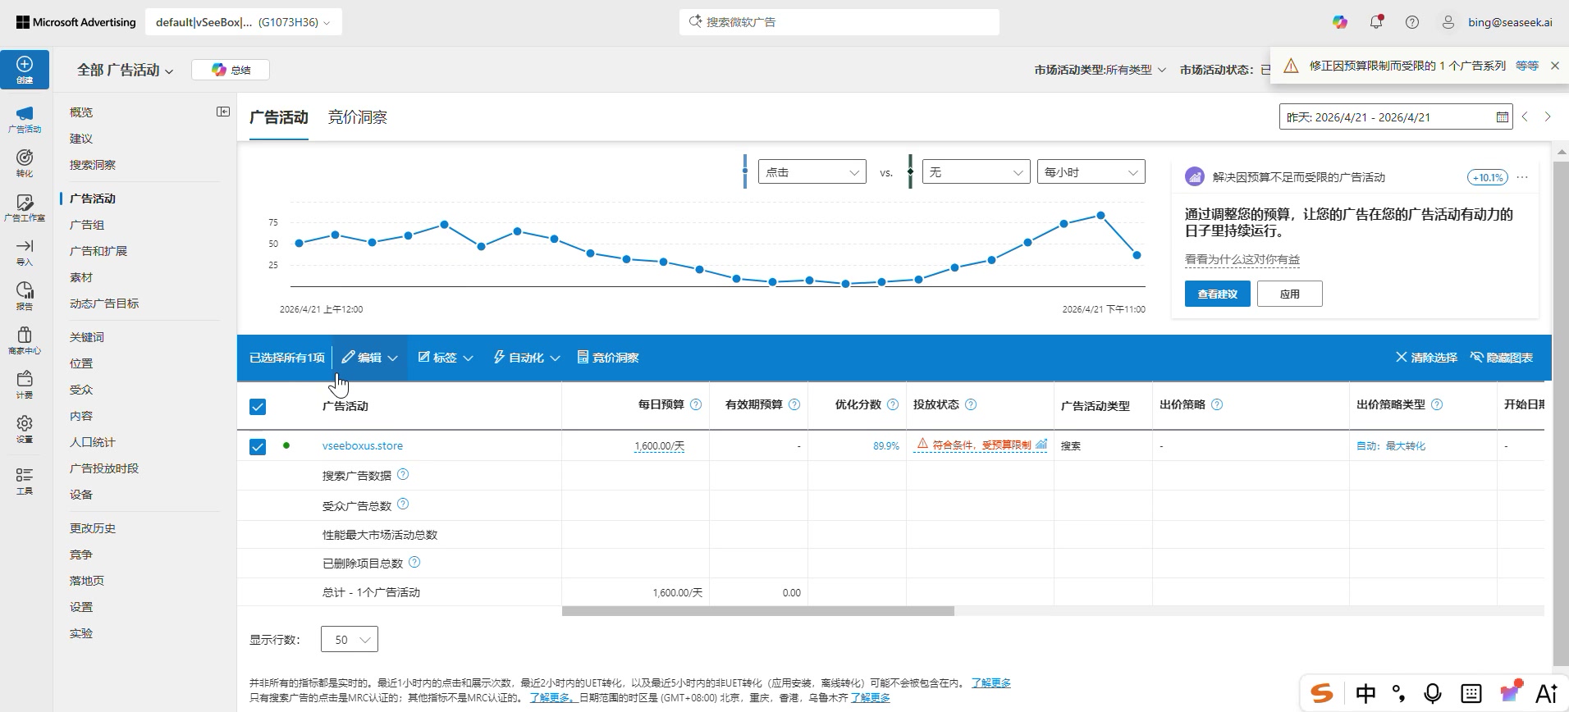The image size is (1569, 712).
Task: Click 优化分数 help info icon
Action: point(893,404)
